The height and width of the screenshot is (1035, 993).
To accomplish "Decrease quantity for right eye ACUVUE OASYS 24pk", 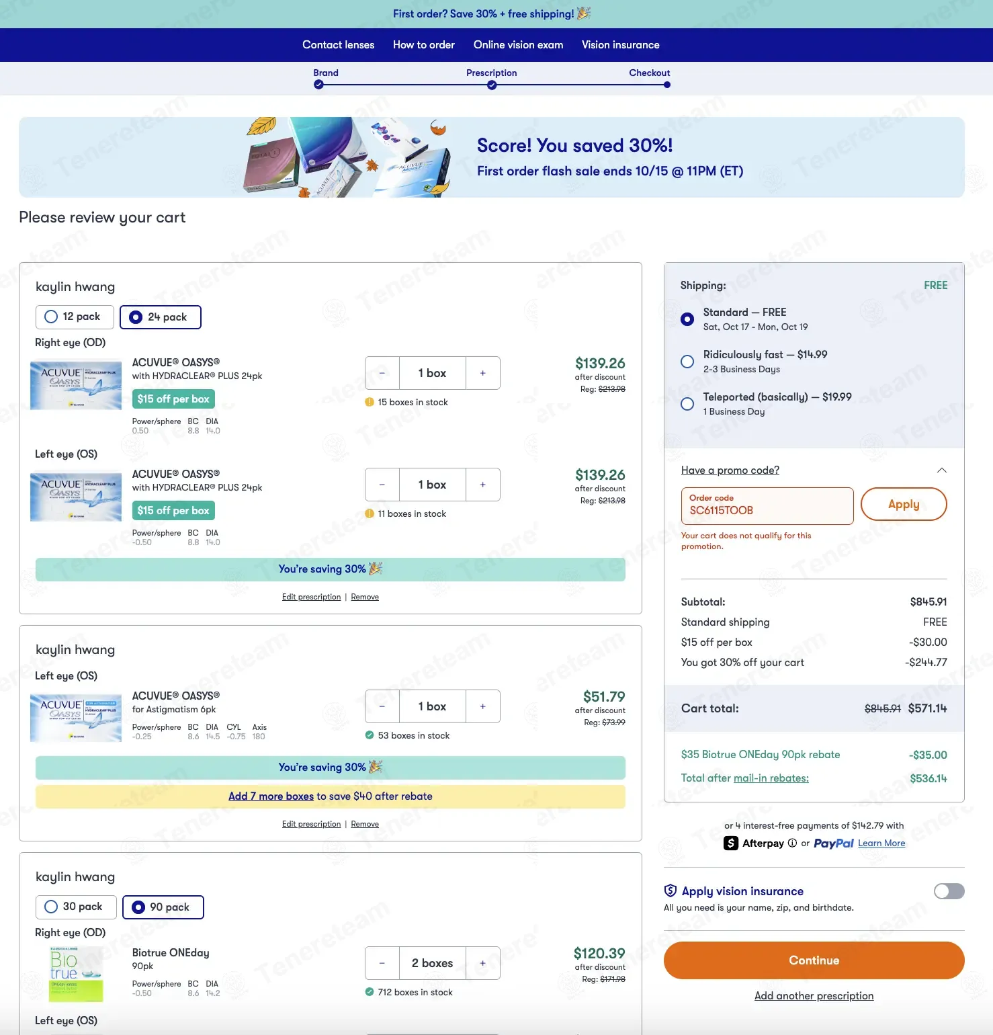I will 382,373.
